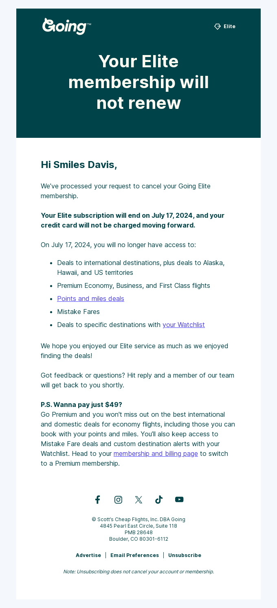Click the "Hi Smiles Davis," greeting

(79, 165)
